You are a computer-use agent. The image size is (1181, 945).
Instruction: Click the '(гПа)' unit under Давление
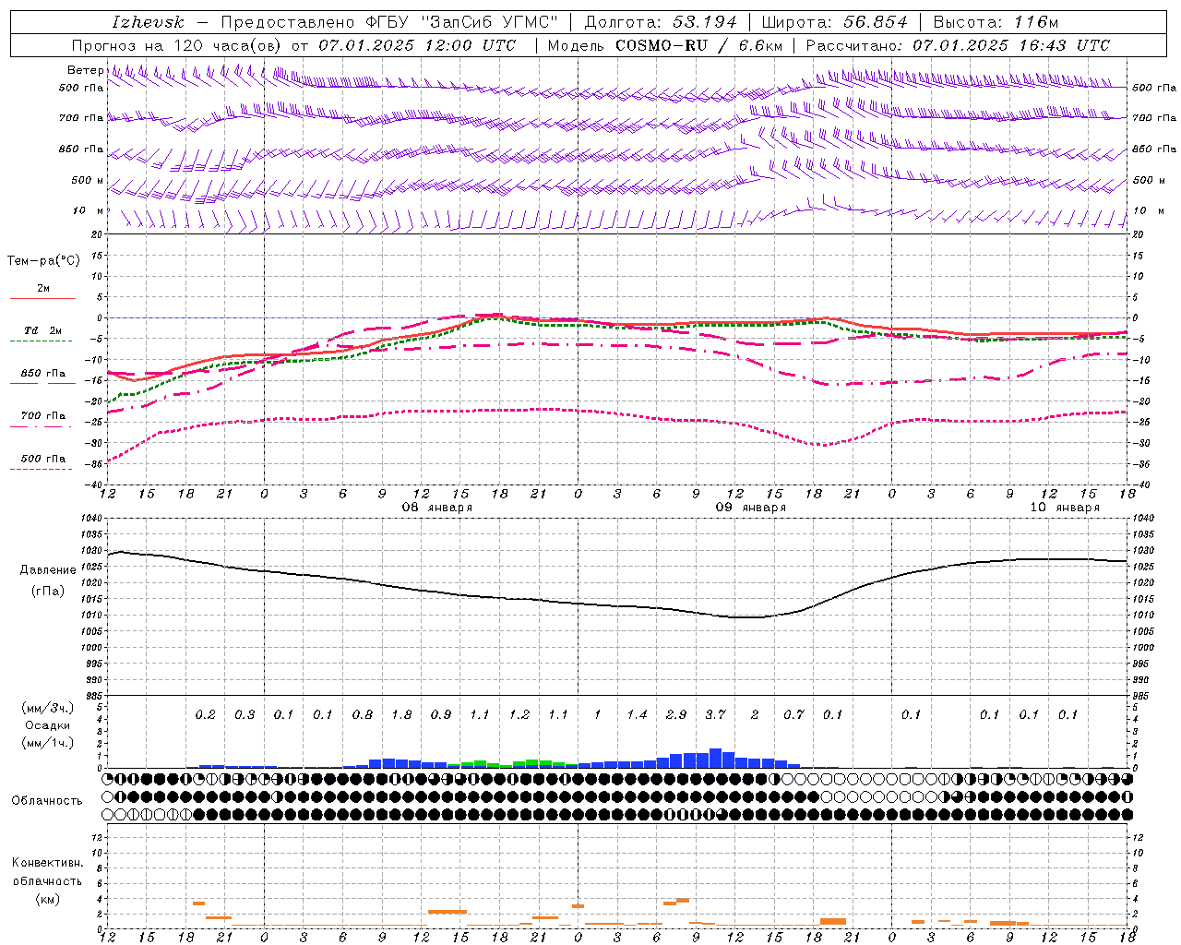coord(48,592)
